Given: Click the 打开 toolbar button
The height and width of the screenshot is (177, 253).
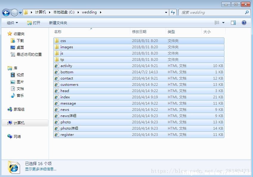Looking at the screenshot, I should 34,23.
